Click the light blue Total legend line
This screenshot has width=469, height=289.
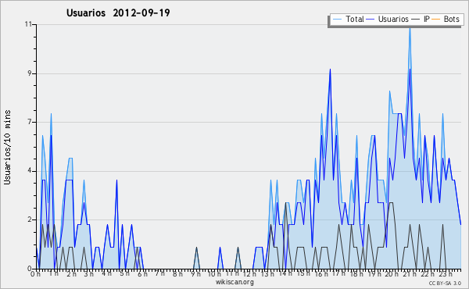pyautogui.click(x=337, y=20)
